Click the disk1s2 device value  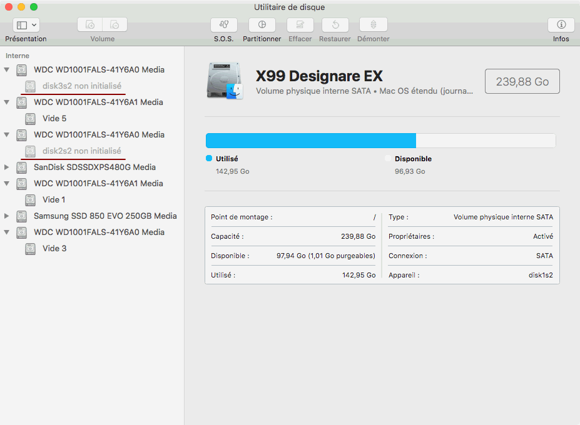click(541, 275)
